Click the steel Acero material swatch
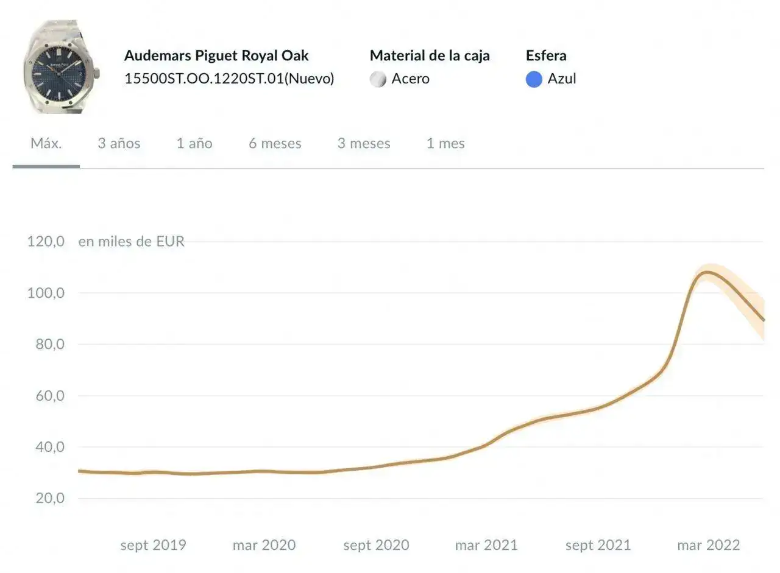780x573 pixels. [378, 79]
